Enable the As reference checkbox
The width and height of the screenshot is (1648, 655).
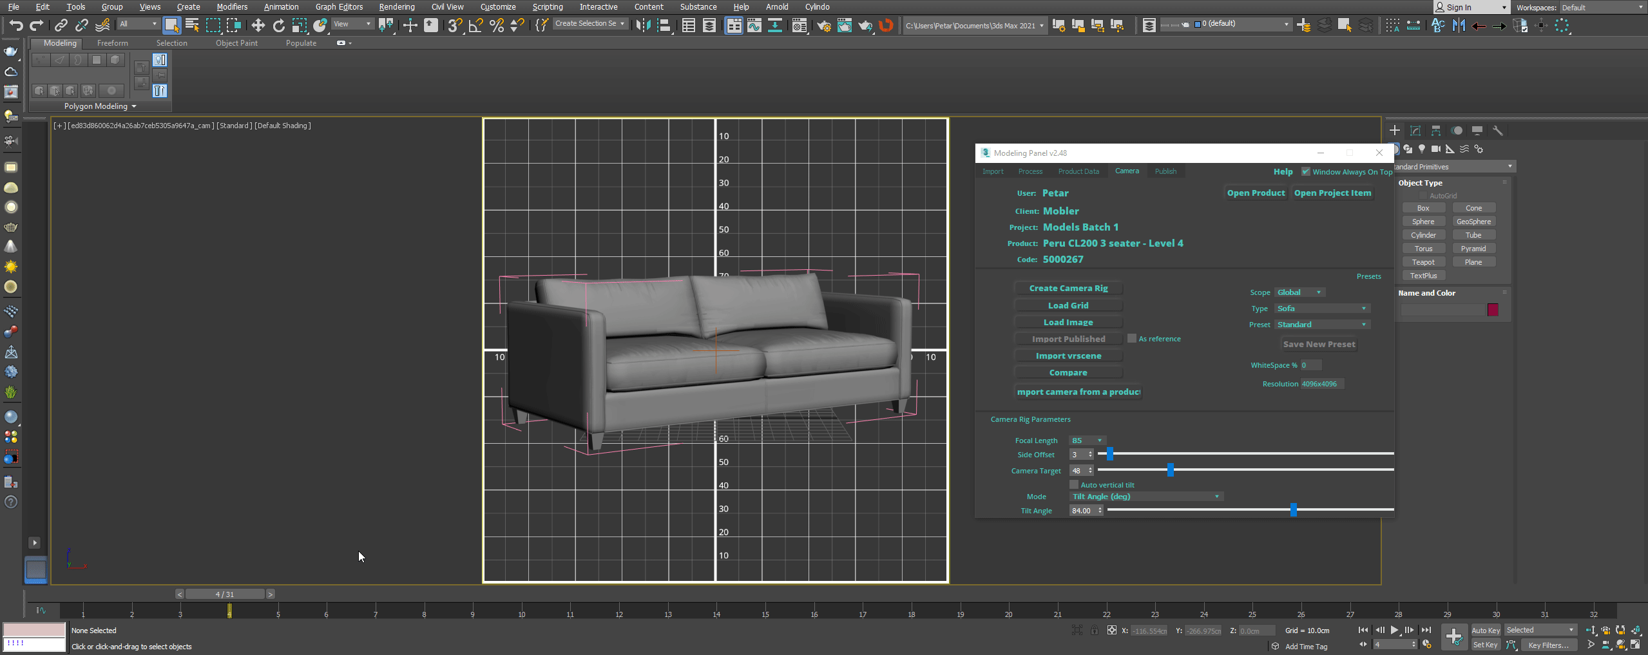[x=1131, y=339]
